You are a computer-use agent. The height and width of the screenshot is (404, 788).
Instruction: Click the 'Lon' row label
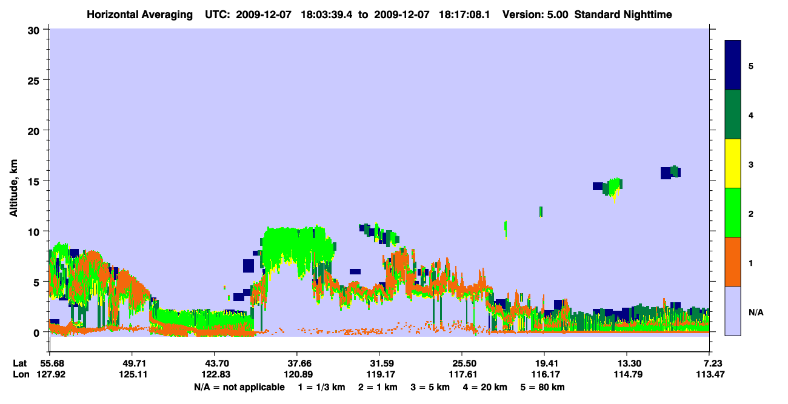(20, 374)
